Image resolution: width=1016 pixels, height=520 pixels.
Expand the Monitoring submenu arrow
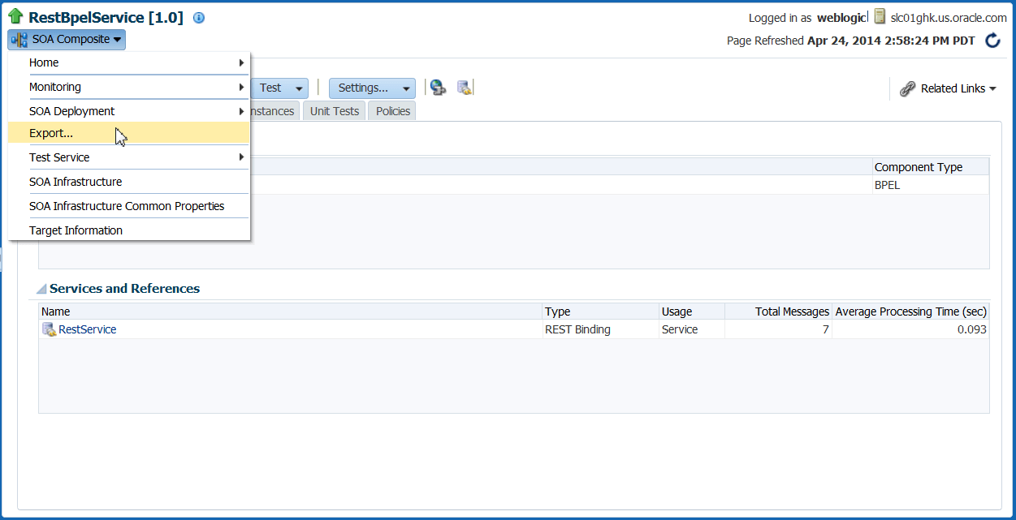point(241,87)
